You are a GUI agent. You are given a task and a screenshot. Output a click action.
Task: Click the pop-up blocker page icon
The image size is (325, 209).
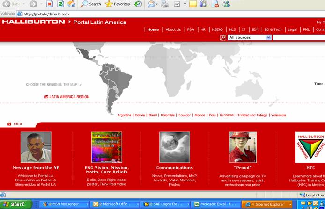pos(215,4)
